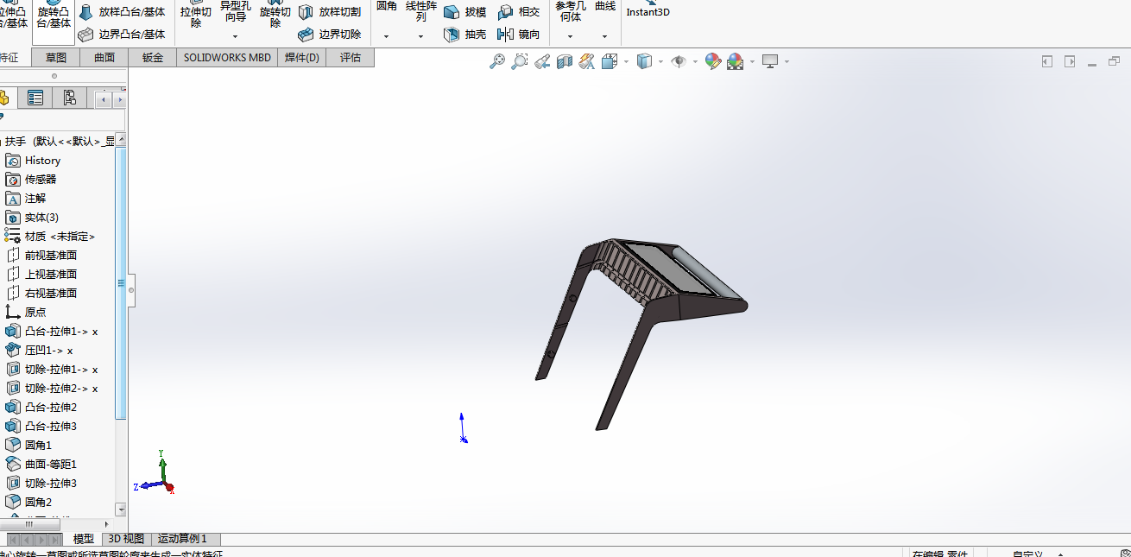The image size is (1131, 557).
Task: Open the 参考几何体 dropdown arrow
Action: coord(570,36)
